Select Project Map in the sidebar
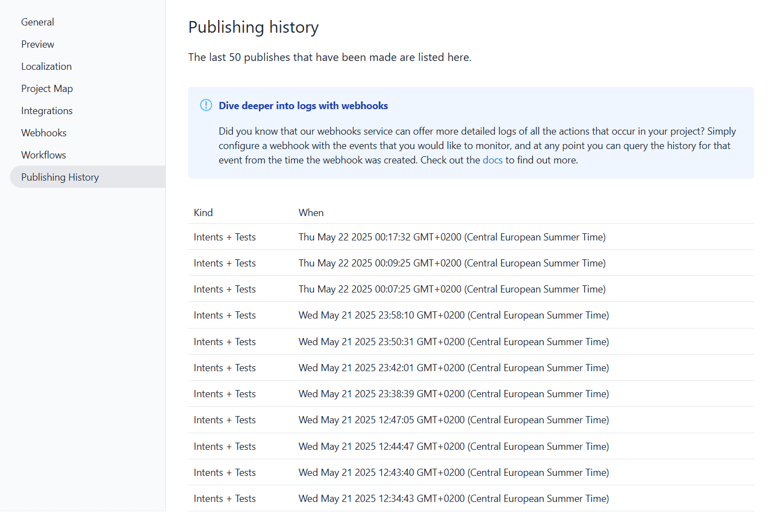The height and width of the screenshot is (513, 769). click(x=47, y=89)
